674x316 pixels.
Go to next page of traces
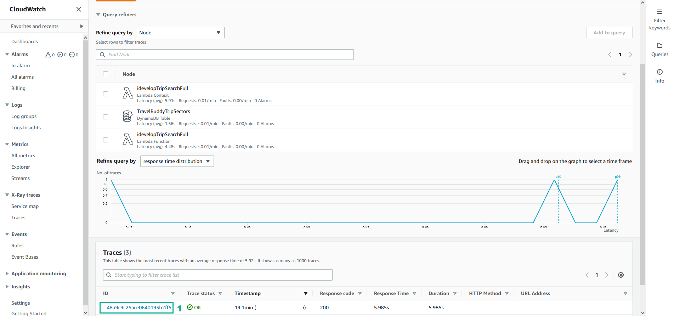click(x=606, y=275)
